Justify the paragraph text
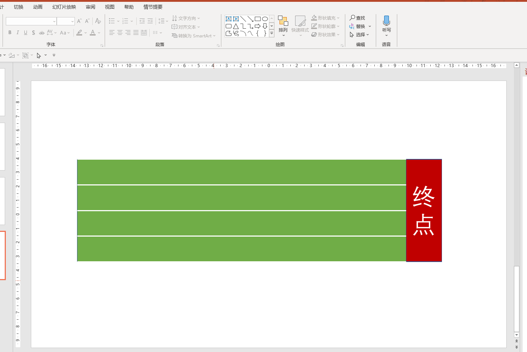This screenshot has height=352, width=527. point(136,33)
